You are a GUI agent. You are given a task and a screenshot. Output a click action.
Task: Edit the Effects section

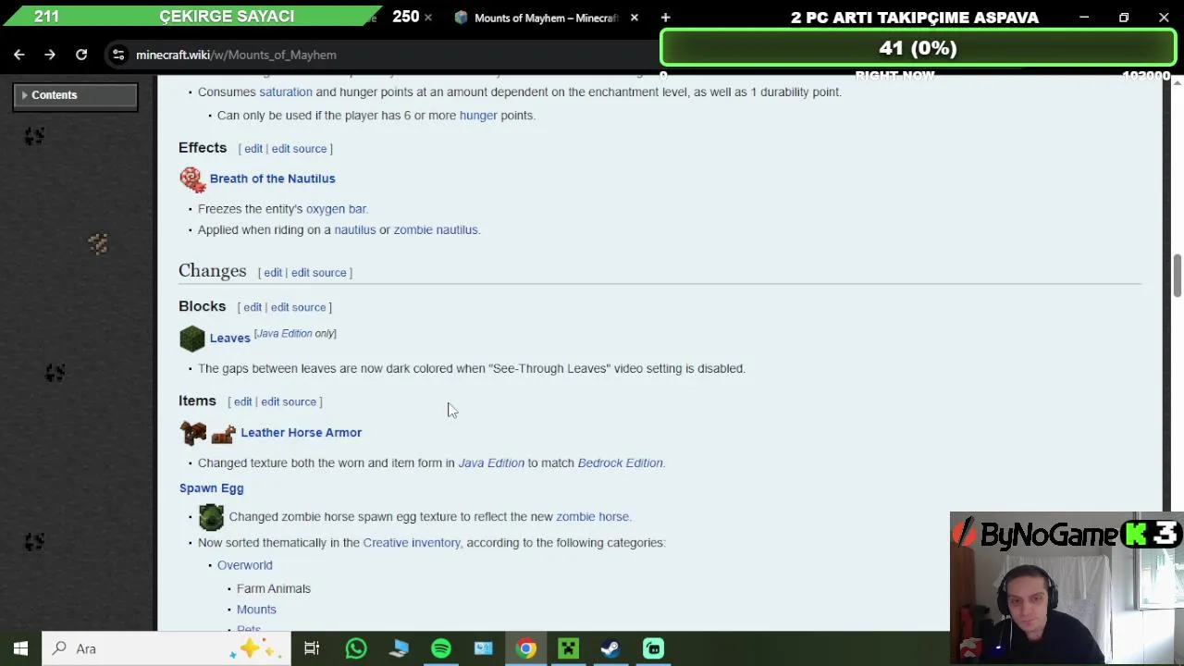[x=253, y=149]
